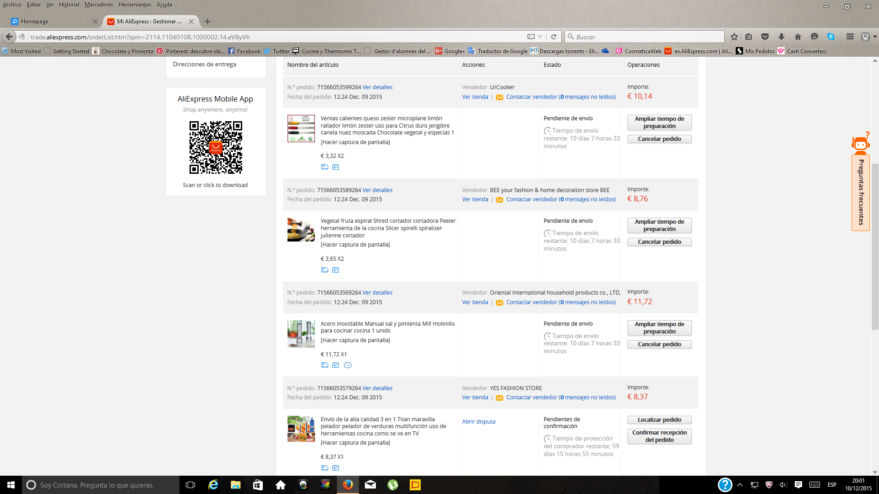Click the address bar URL
This screenshot has height=494, width=879.
(x=275, y=37)
